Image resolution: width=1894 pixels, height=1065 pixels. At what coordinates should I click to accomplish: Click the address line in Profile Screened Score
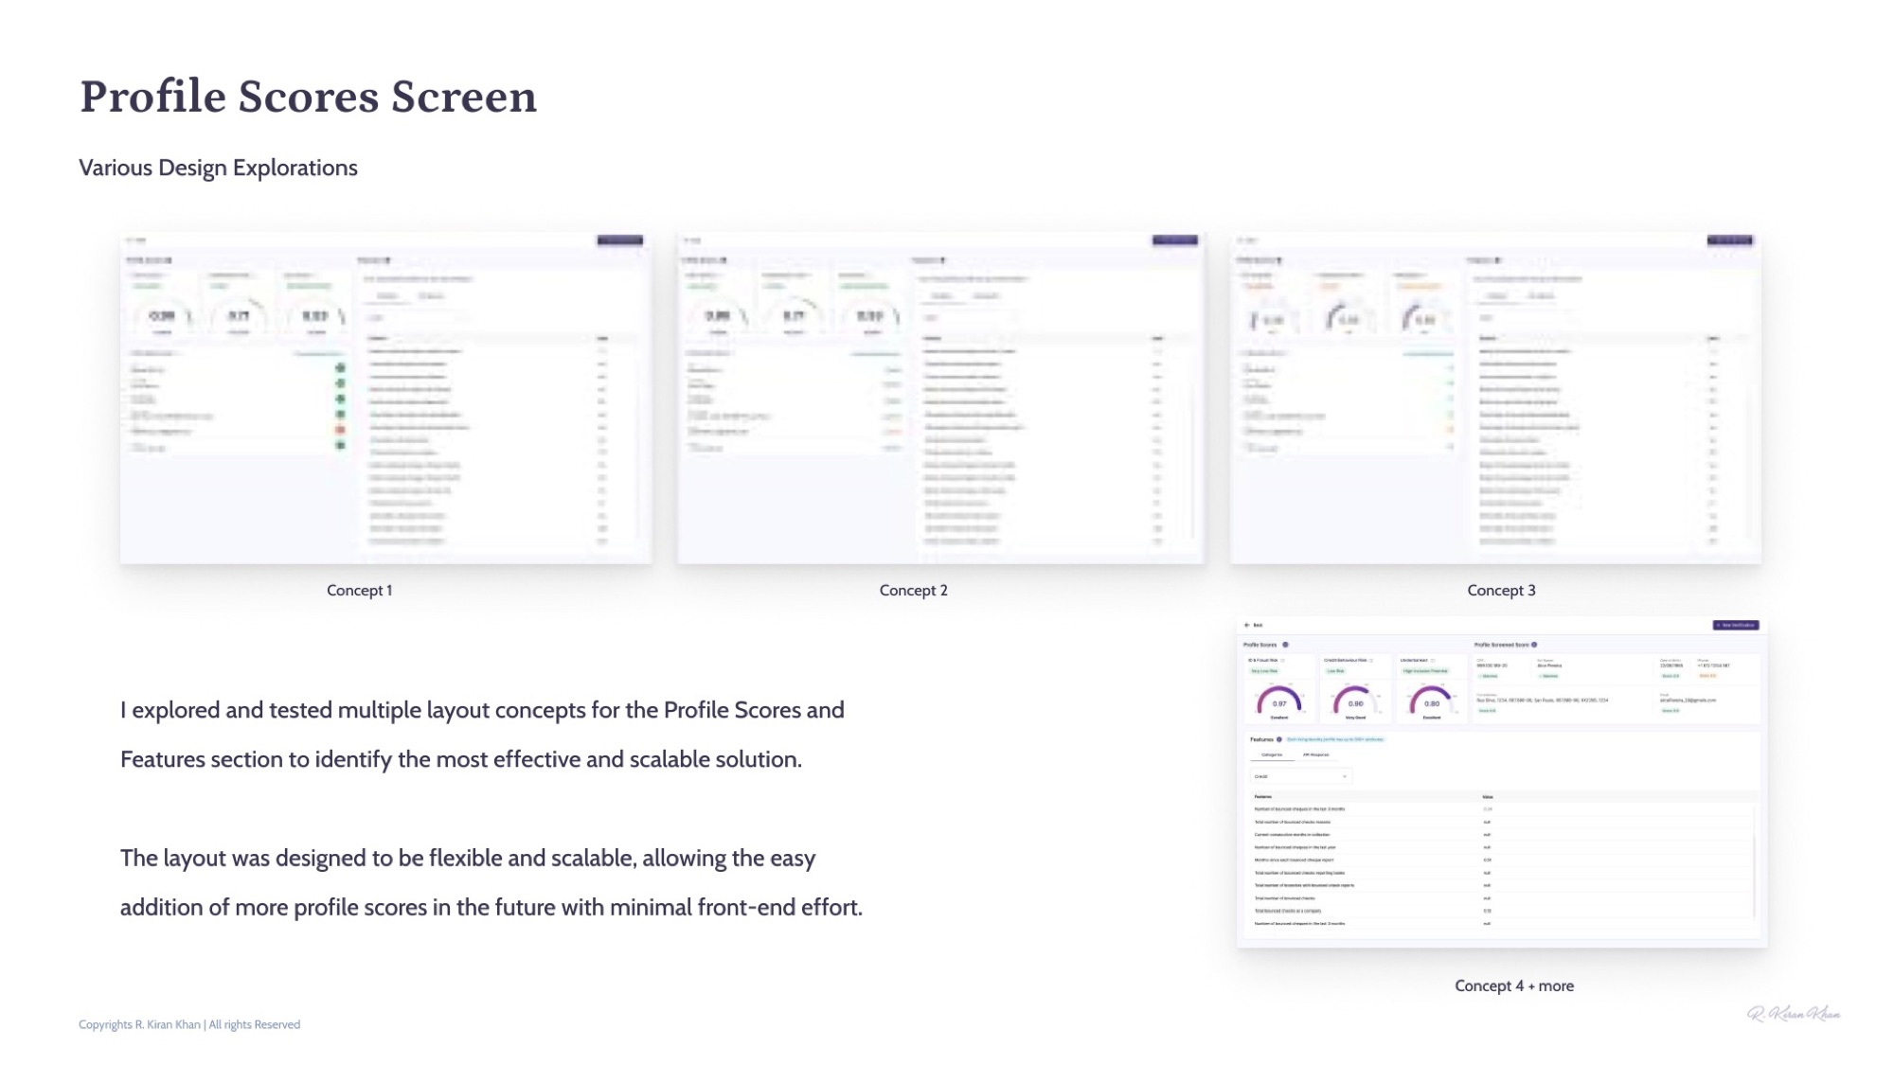coord(1543,701)
